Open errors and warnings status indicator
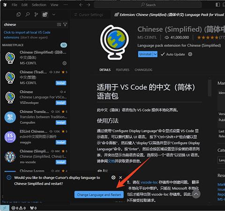Image resolution: width=225 pixels, height=211 pixels. pos(19,208)
